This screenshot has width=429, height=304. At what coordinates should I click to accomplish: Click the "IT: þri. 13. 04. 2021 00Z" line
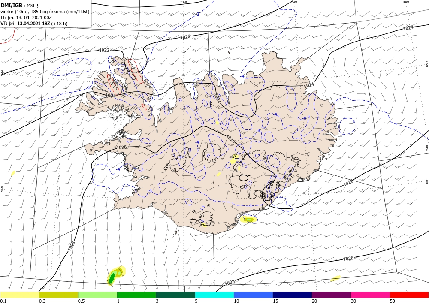tap(26, 18)
